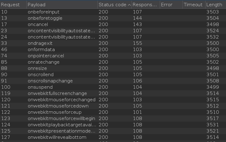
Task: Select the onpointercancel result row
Action: click(46, 56)
